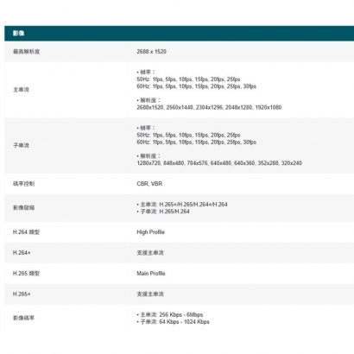Screen dimensions: 354x354
Task: Select the H.264 類型 row label
Action: 26,232
